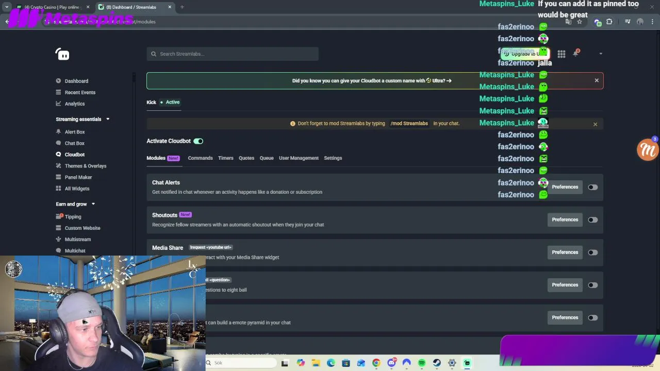Click the translate page icon in address bar
The width and height of the screenshot is (660, 371).
[568, 22]
